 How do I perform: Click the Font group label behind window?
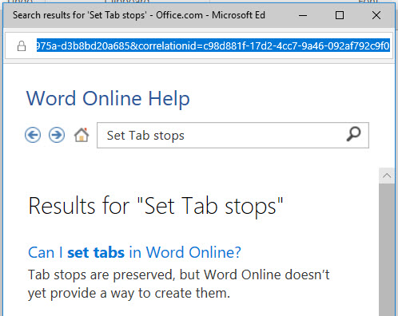click(368, 2)
